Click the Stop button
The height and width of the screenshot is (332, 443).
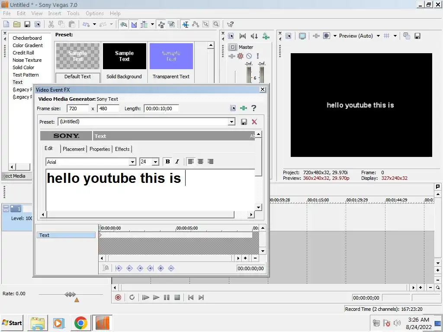177,297
